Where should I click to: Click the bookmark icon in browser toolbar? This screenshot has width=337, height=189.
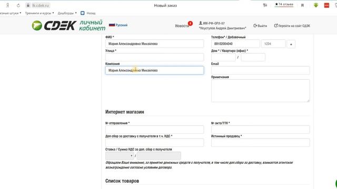click(x=302, y=5)
